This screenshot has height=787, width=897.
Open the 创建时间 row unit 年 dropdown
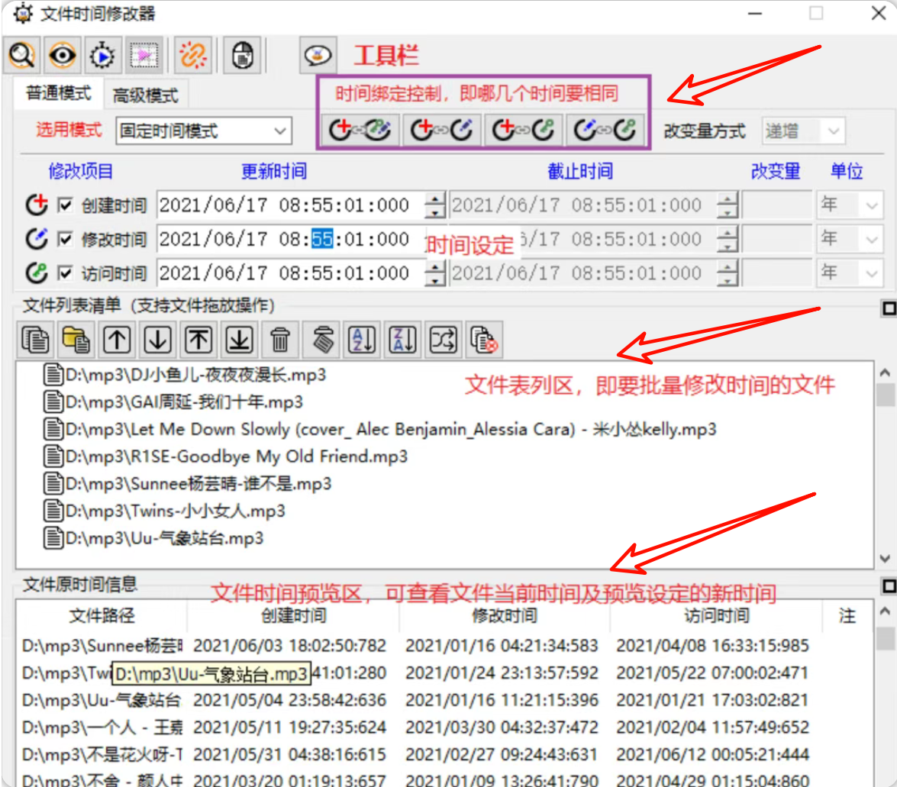(850, 204)
